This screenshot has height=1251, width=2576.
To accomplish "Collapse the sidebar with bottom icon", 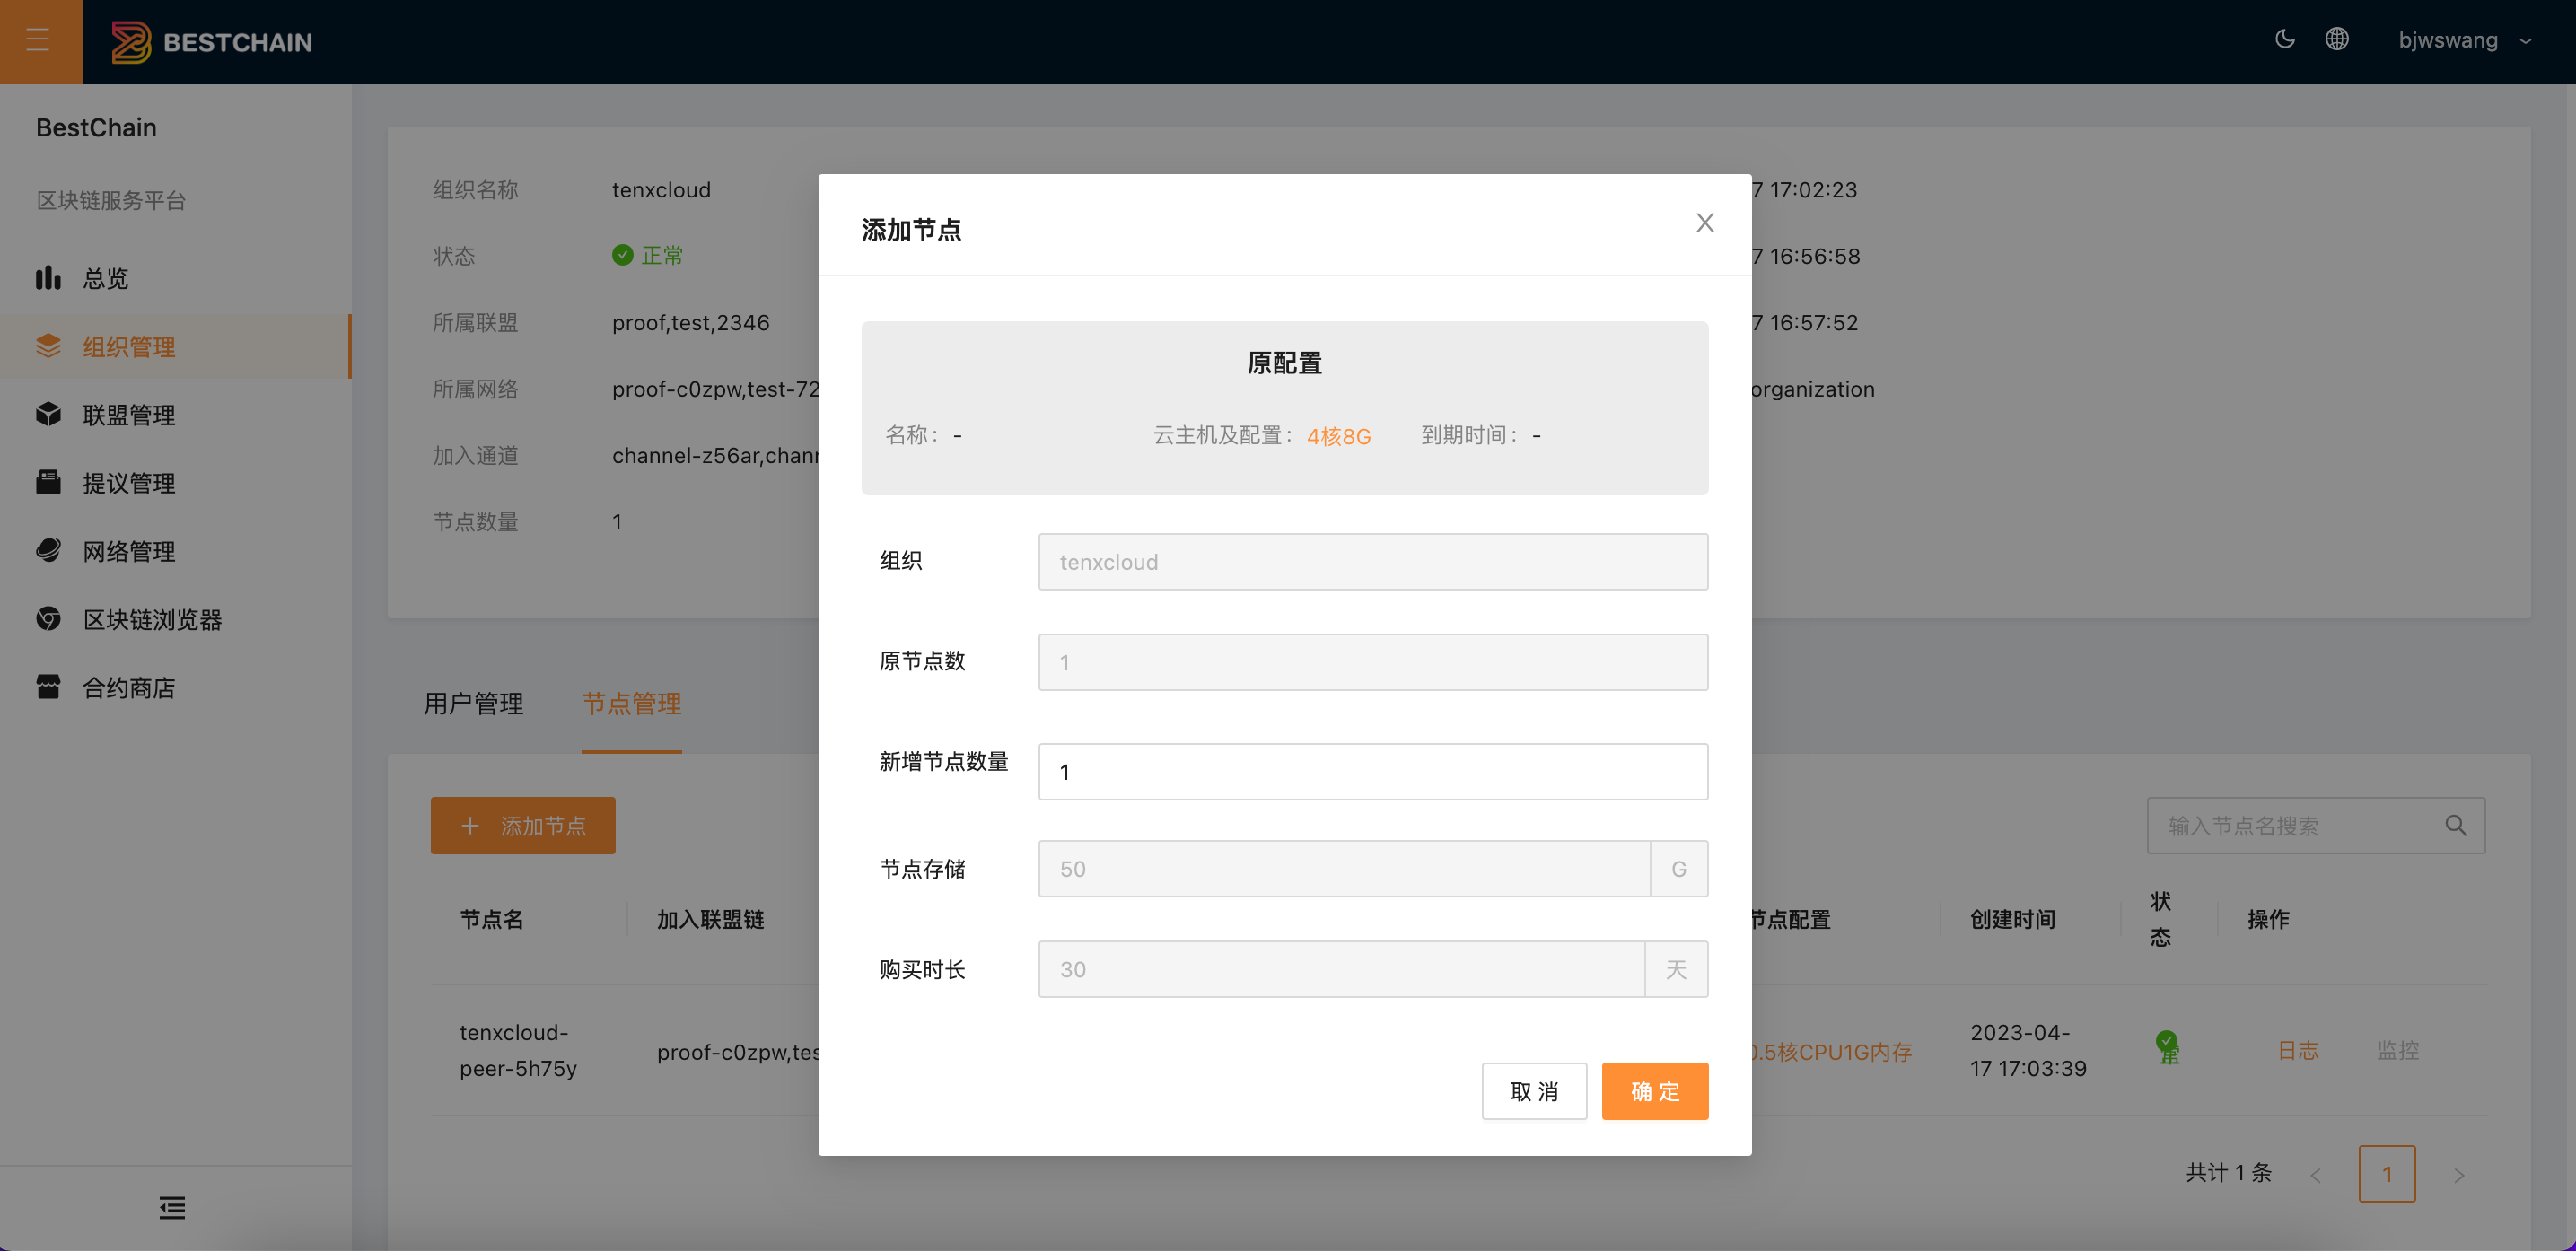I will pos(172,1207).
